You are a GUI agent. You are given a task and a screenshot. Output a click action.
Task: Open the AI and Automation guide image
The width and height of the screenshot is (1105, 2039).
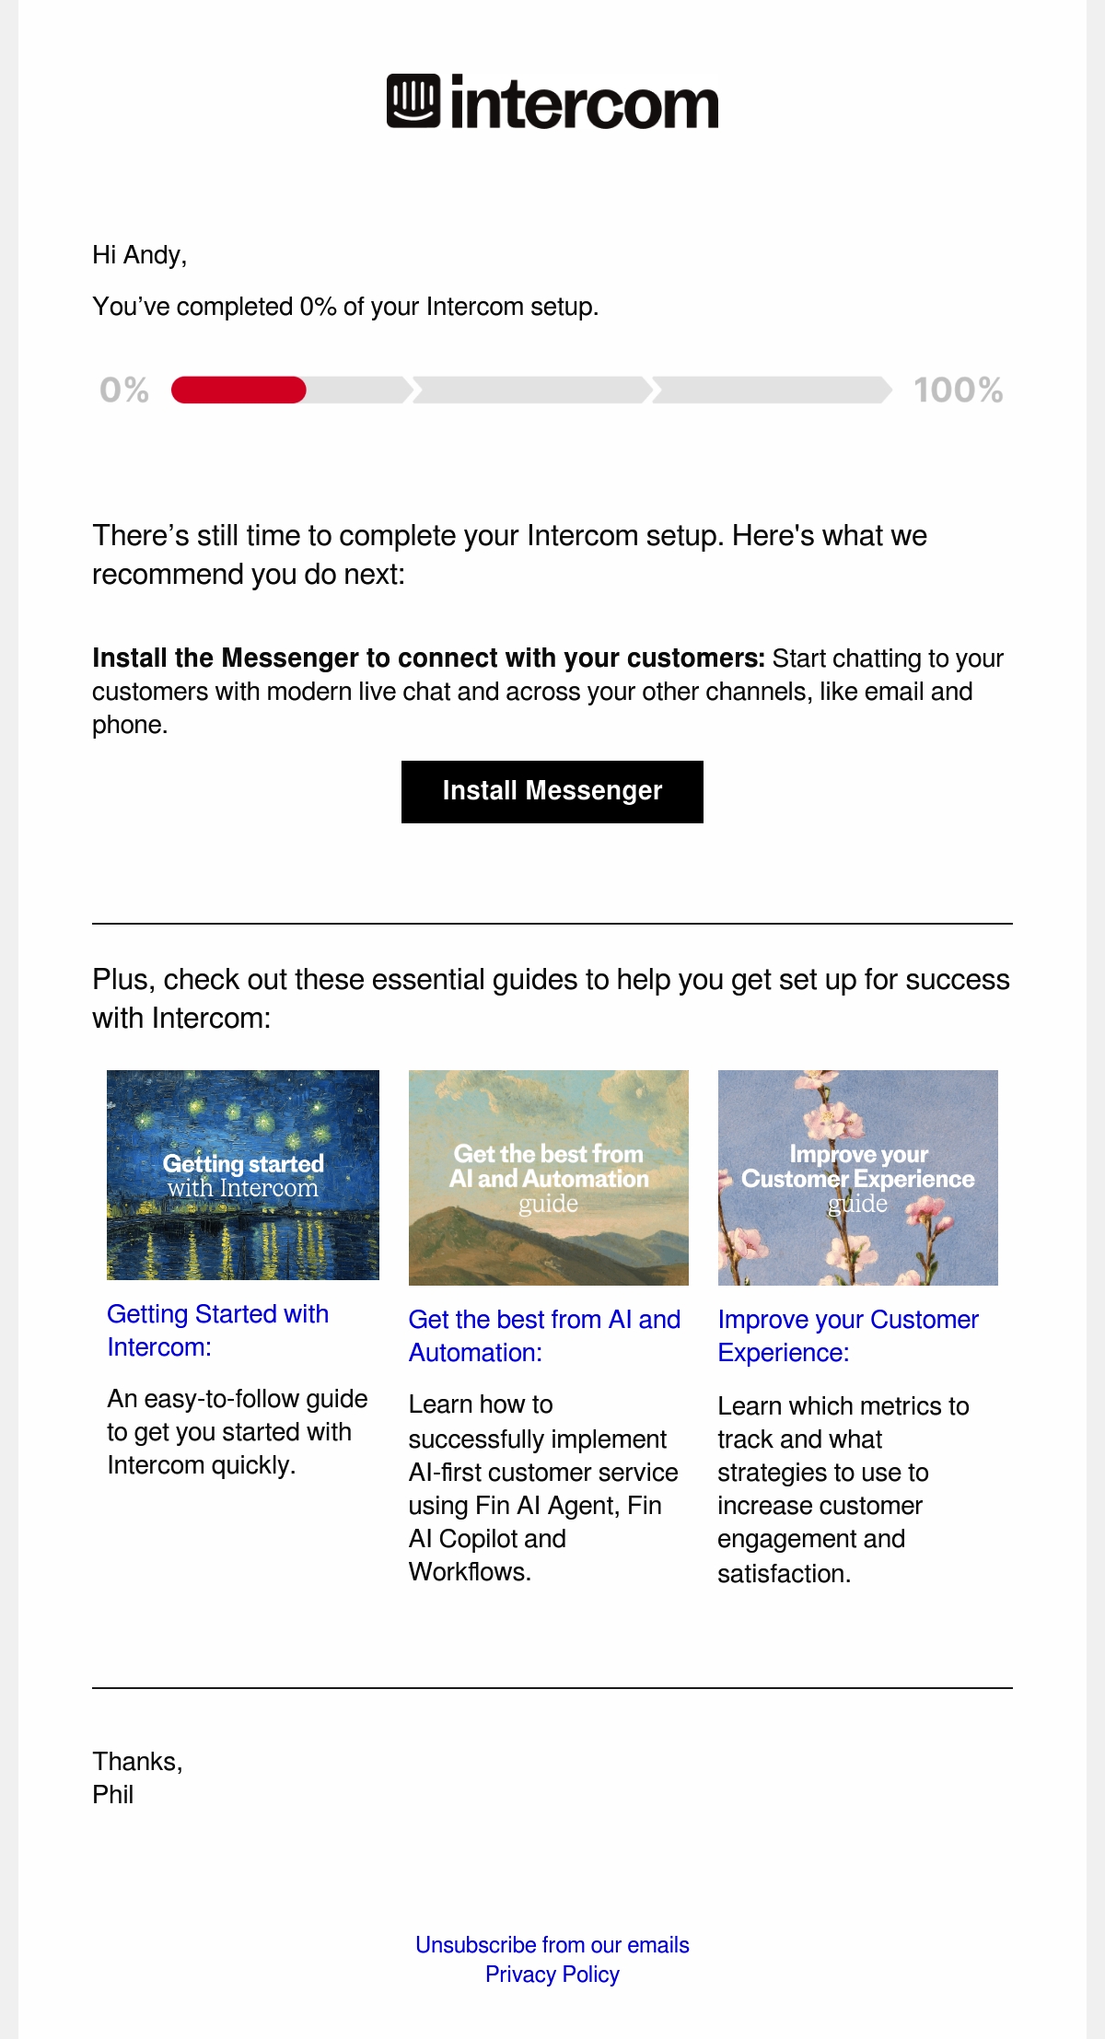(549, 1177)
